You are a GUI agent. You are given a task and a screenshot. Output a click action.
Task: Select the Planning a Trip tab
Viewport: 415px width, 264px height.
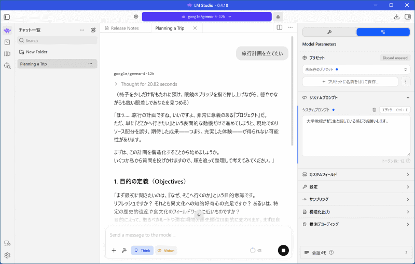(x=170, y=28)
